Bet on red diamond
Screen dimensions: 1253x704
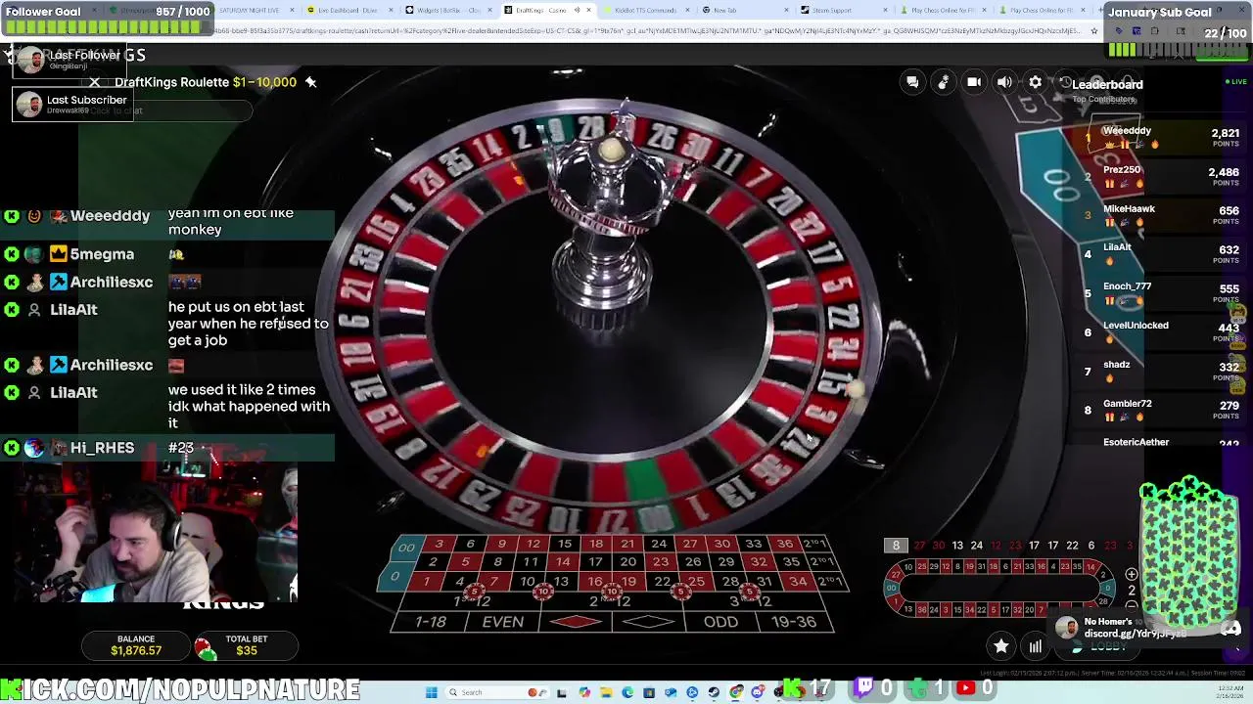point(576,622)
